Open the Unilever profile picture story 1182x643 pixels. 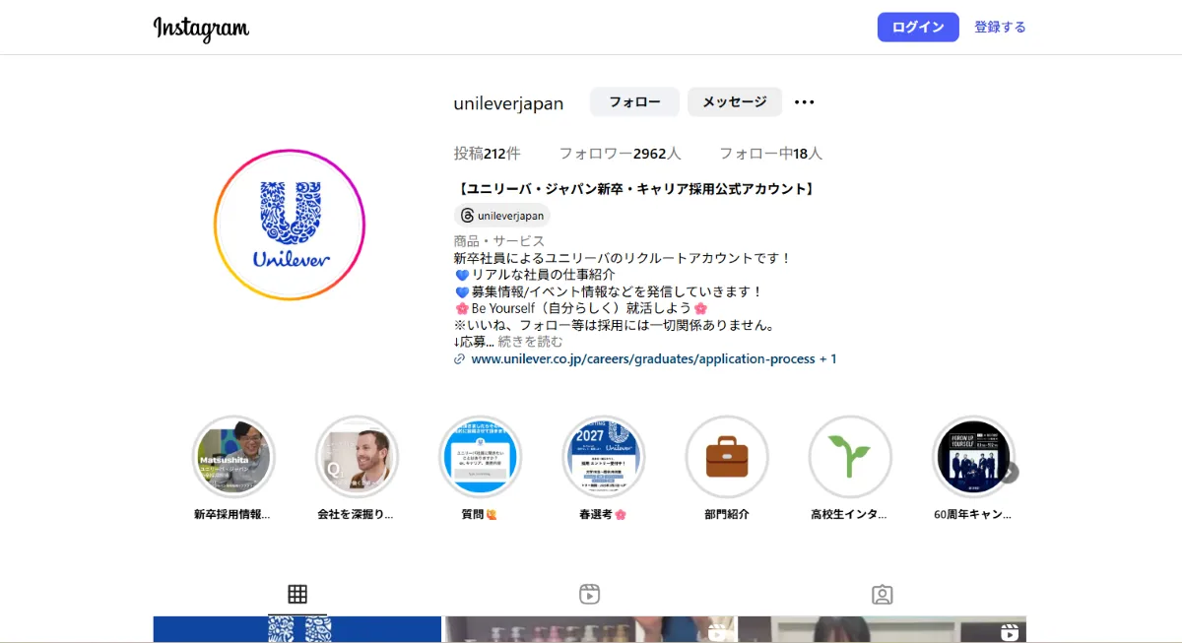[290, 225]
